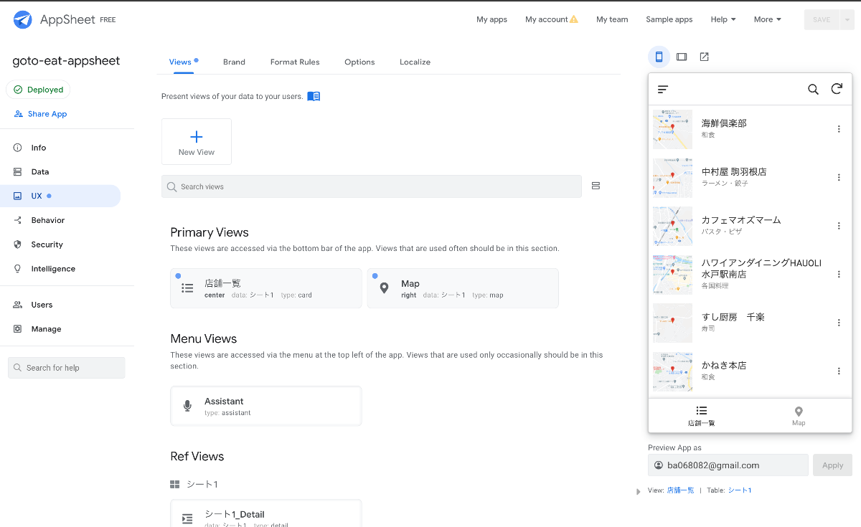Open the シート1_Detail ref view

click(266, 513)
